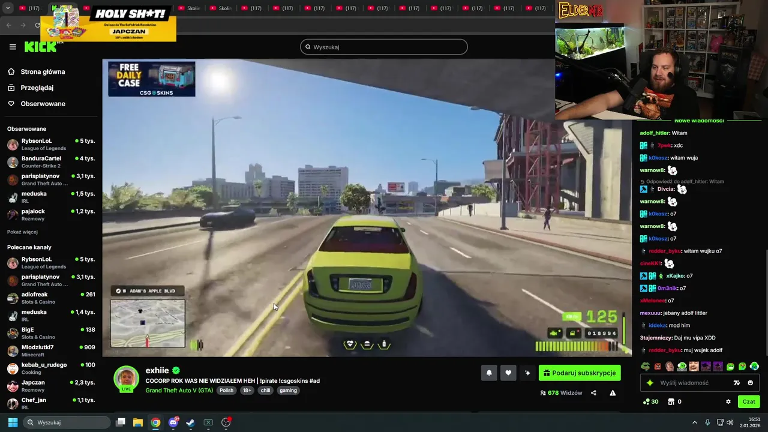This screenshot has width=768, height=432.
Task: Open the 7TV emote picker in chat
Action: point(737,383)
